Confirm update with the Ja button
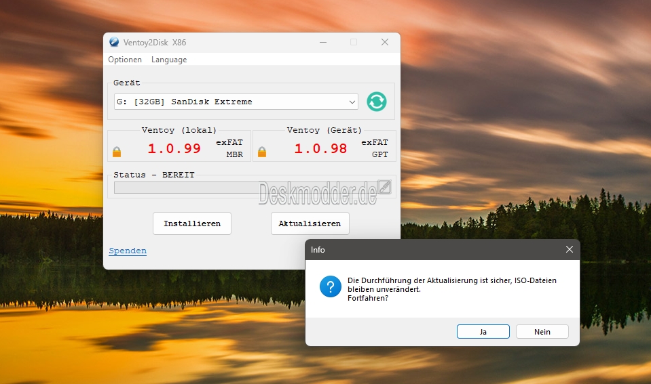 pos(483,332)
